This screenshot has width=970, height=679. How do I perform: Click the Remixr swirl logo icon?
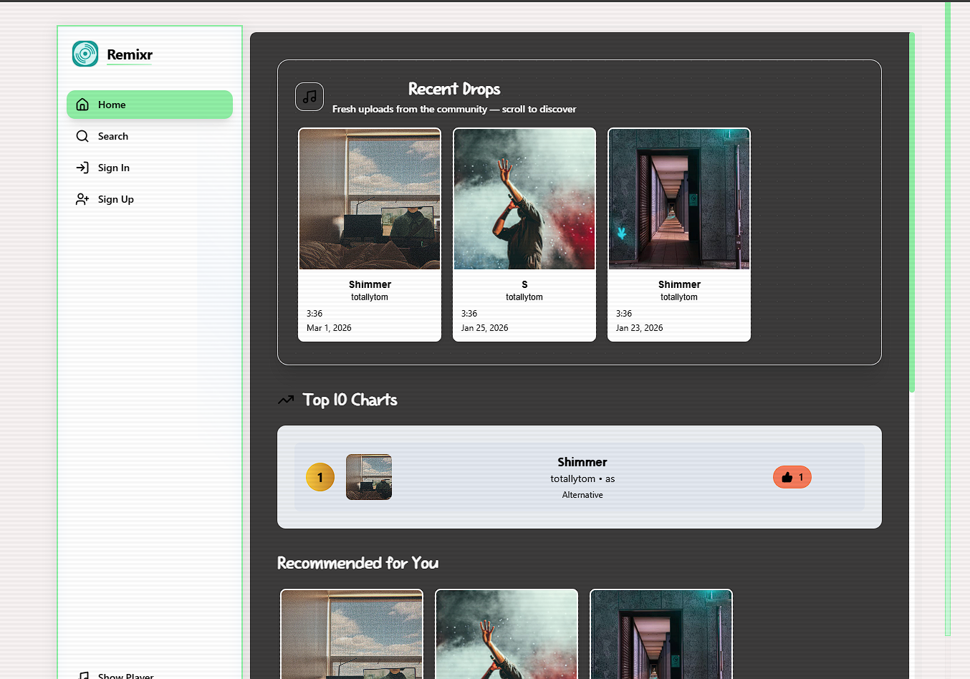(x=85, y=53)
